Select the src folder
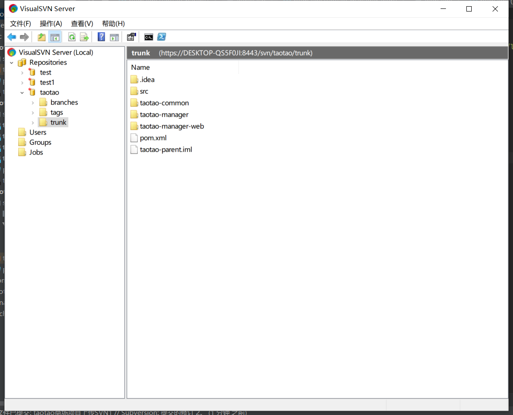This screenshot has height=415, width=513. [x=144, y=91]
